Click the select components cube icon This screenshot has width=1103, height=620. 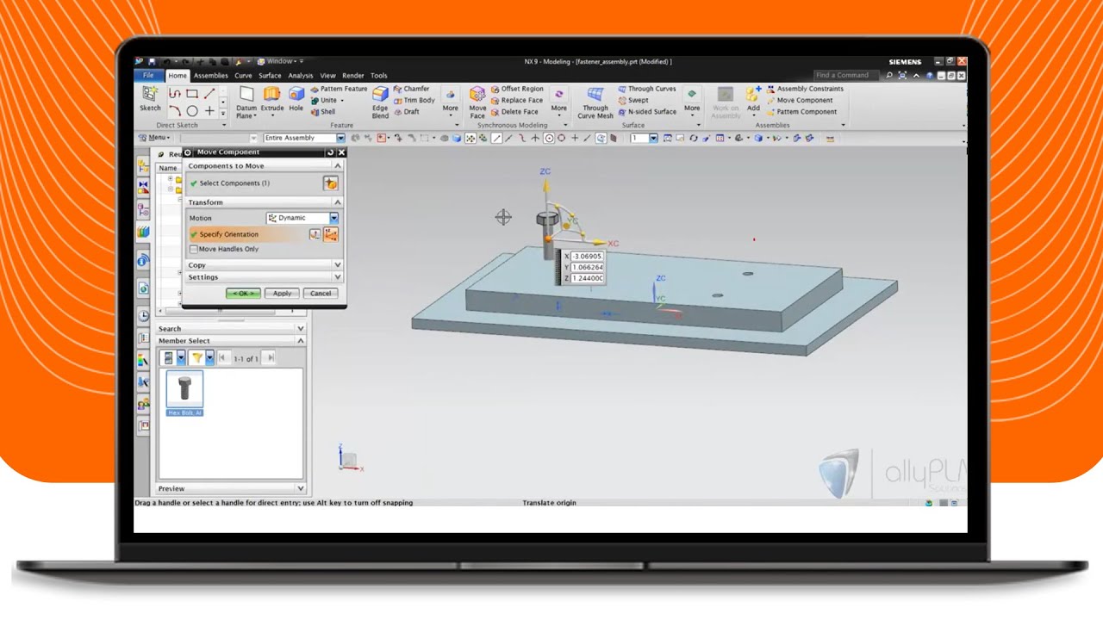click(330, 183)
